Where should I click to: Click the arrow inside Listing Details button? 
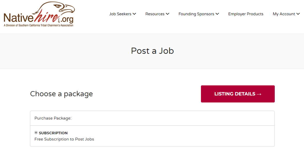coord(259,94)
